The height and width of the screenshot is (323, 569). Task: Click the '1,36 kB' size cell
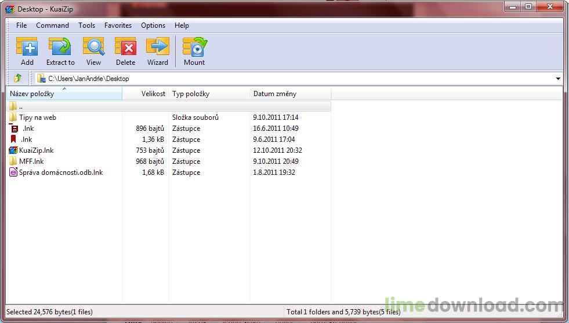(153, 140)
